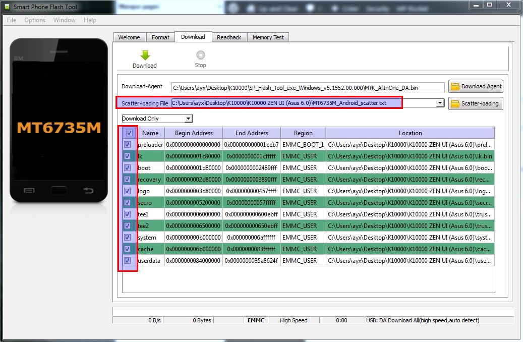
Task: Click the phone's back arrow icon
Action: coord(88,191)
